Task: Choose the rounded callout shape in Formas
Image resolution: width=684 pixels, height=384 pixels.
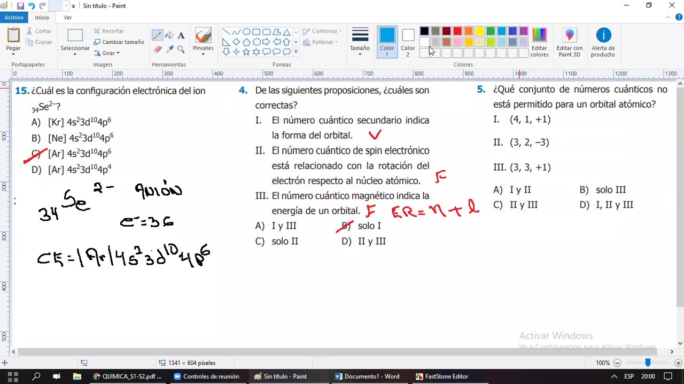Action: pos(267,52)
